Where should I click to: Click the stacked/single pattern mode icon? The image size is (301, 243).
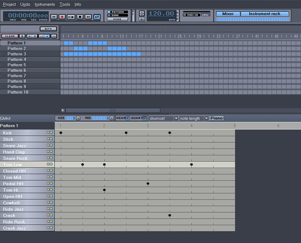coord(54,36)
